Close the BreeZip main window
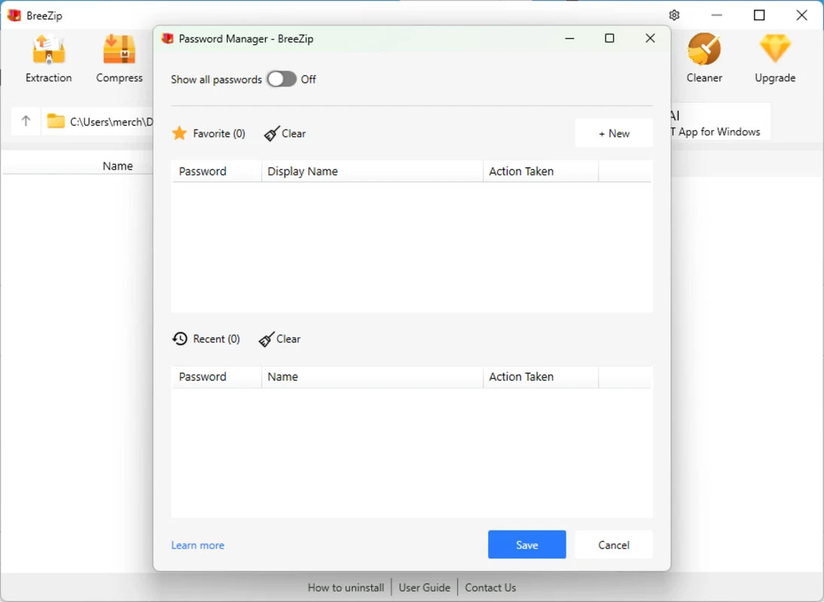 coord(801,15)
